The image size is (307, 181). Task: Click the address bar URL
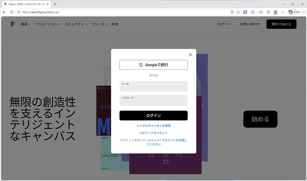pos(41,12)
